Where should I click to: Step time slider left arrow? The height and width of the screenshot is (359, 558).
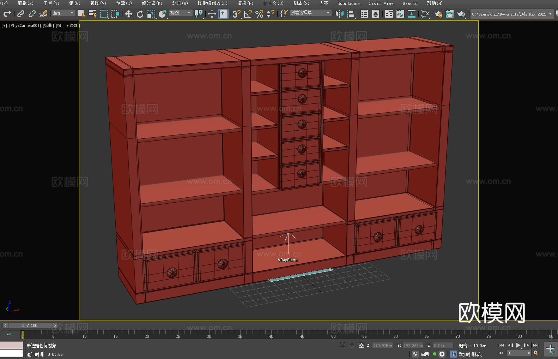[5, 325]
